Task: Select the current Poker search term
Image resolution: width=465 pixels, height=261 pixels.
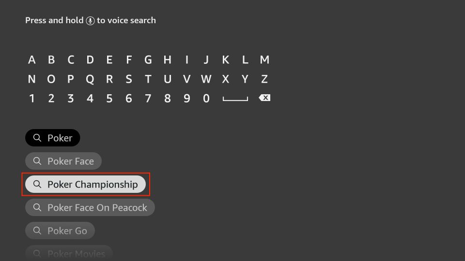Action: tap(52, 138)
